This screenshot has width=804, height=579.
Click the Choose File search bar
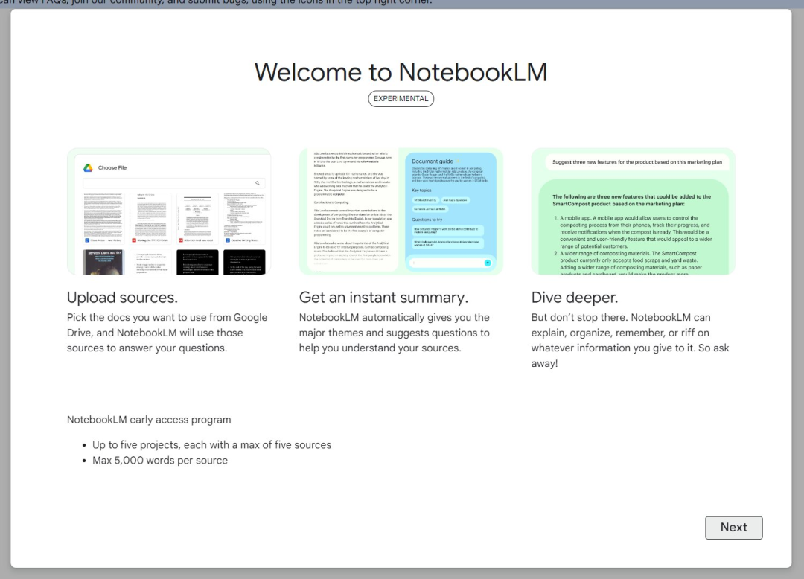(173, 183)
